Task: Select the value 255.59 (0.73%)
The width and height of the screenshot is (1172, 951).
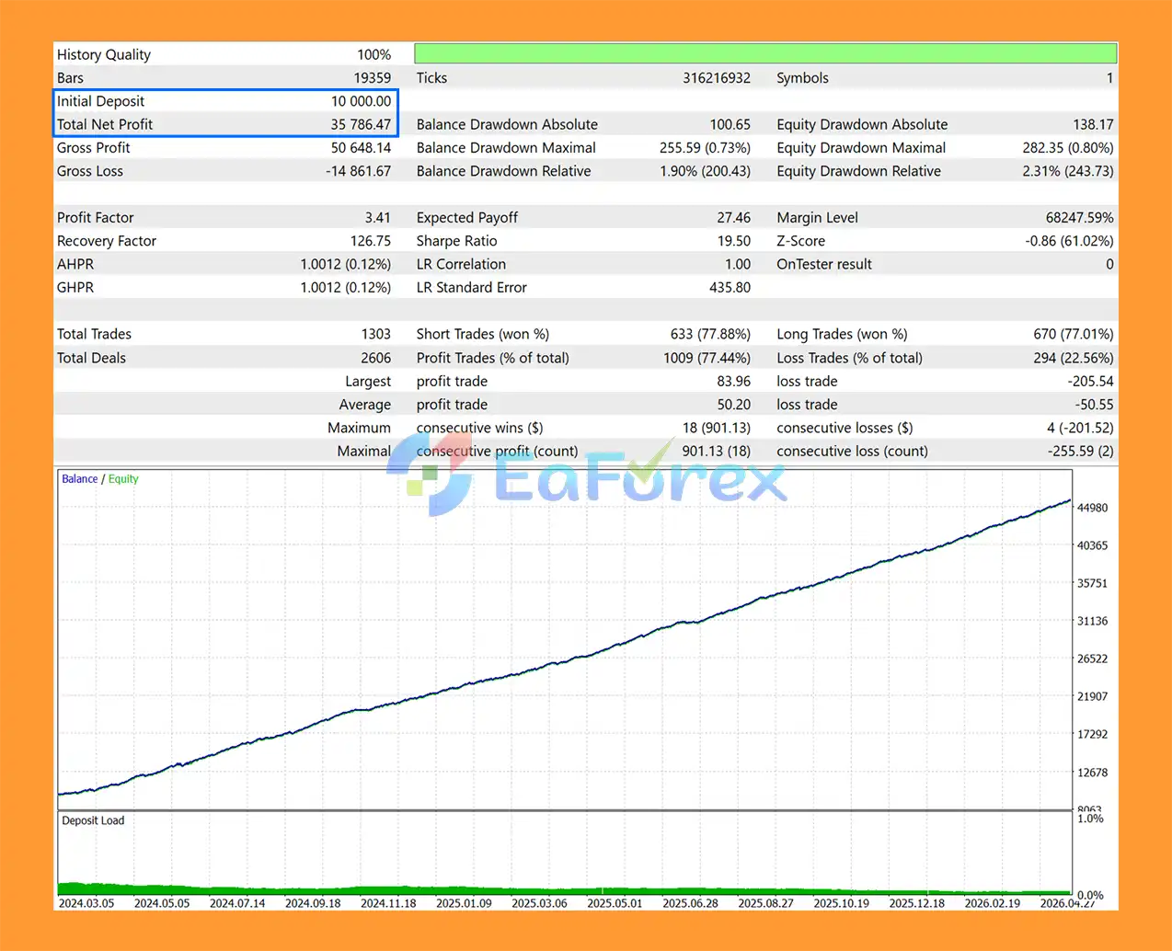Action: [x=705, y=147]
